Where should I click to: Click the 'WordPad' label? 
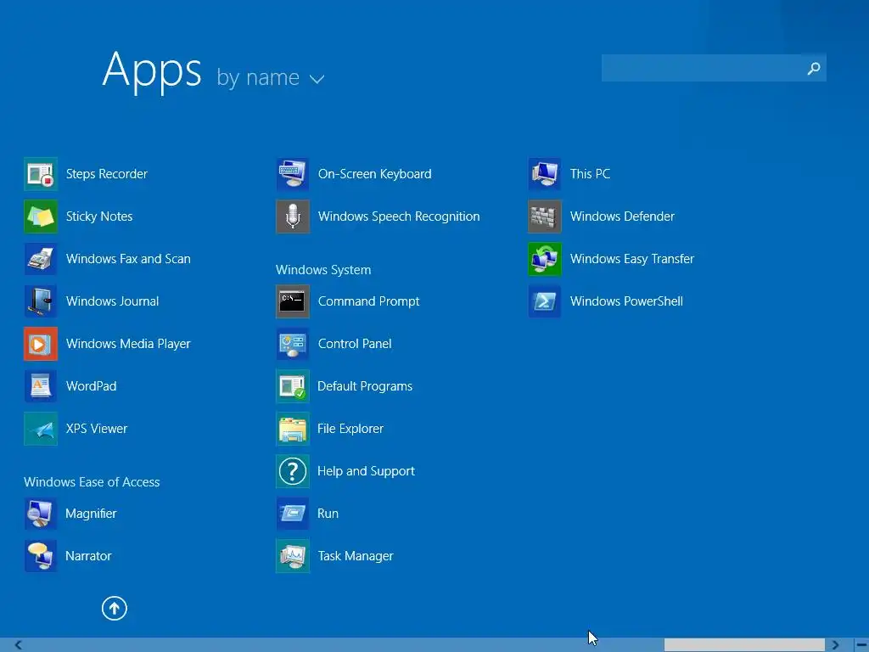[x=91, y=386]
